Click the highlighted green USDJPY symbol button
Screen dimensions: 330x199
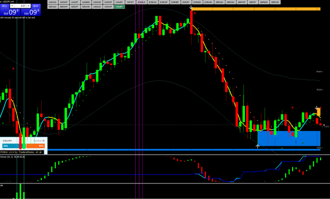pos(119,7)
